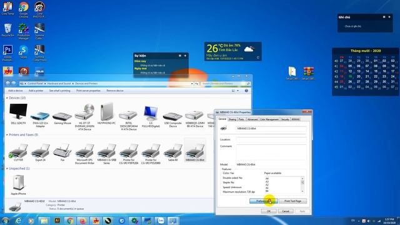
Task: Click Add a device toolbar command
Action: click(x=15, y=91)
